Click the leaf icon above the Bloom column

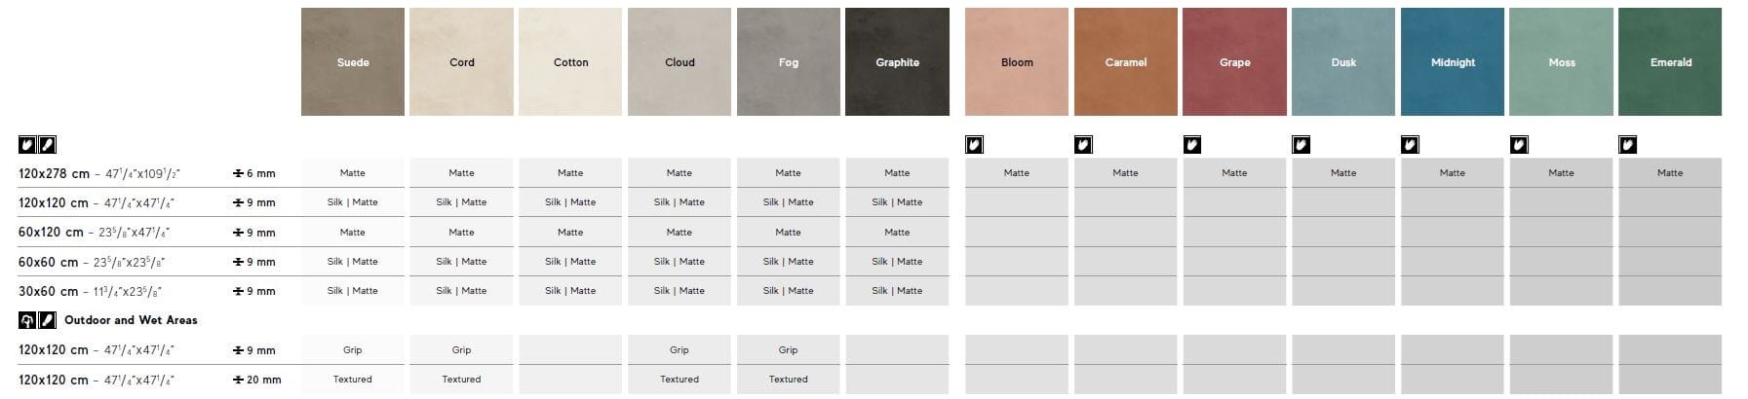(974, 145)
